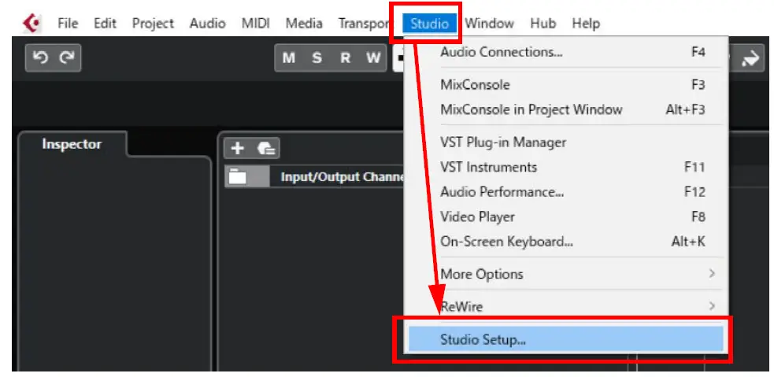This screenshot has width=774, height=377.
Task: Toggle the W write automation button
Action: pyautogui.click(x=372, y=58)
